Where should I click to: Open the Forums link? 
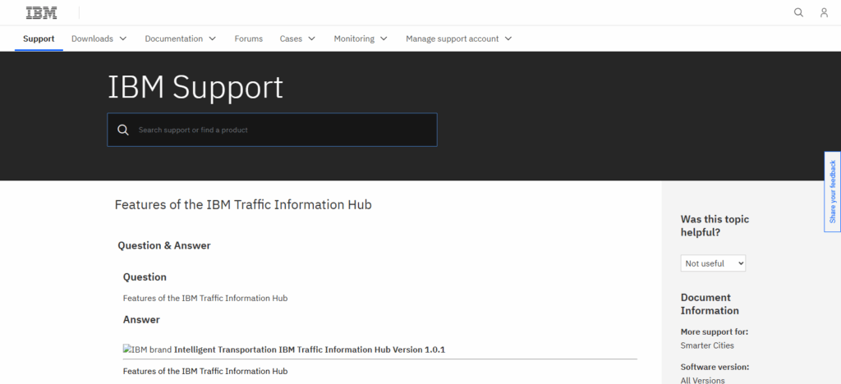point(248,39)
